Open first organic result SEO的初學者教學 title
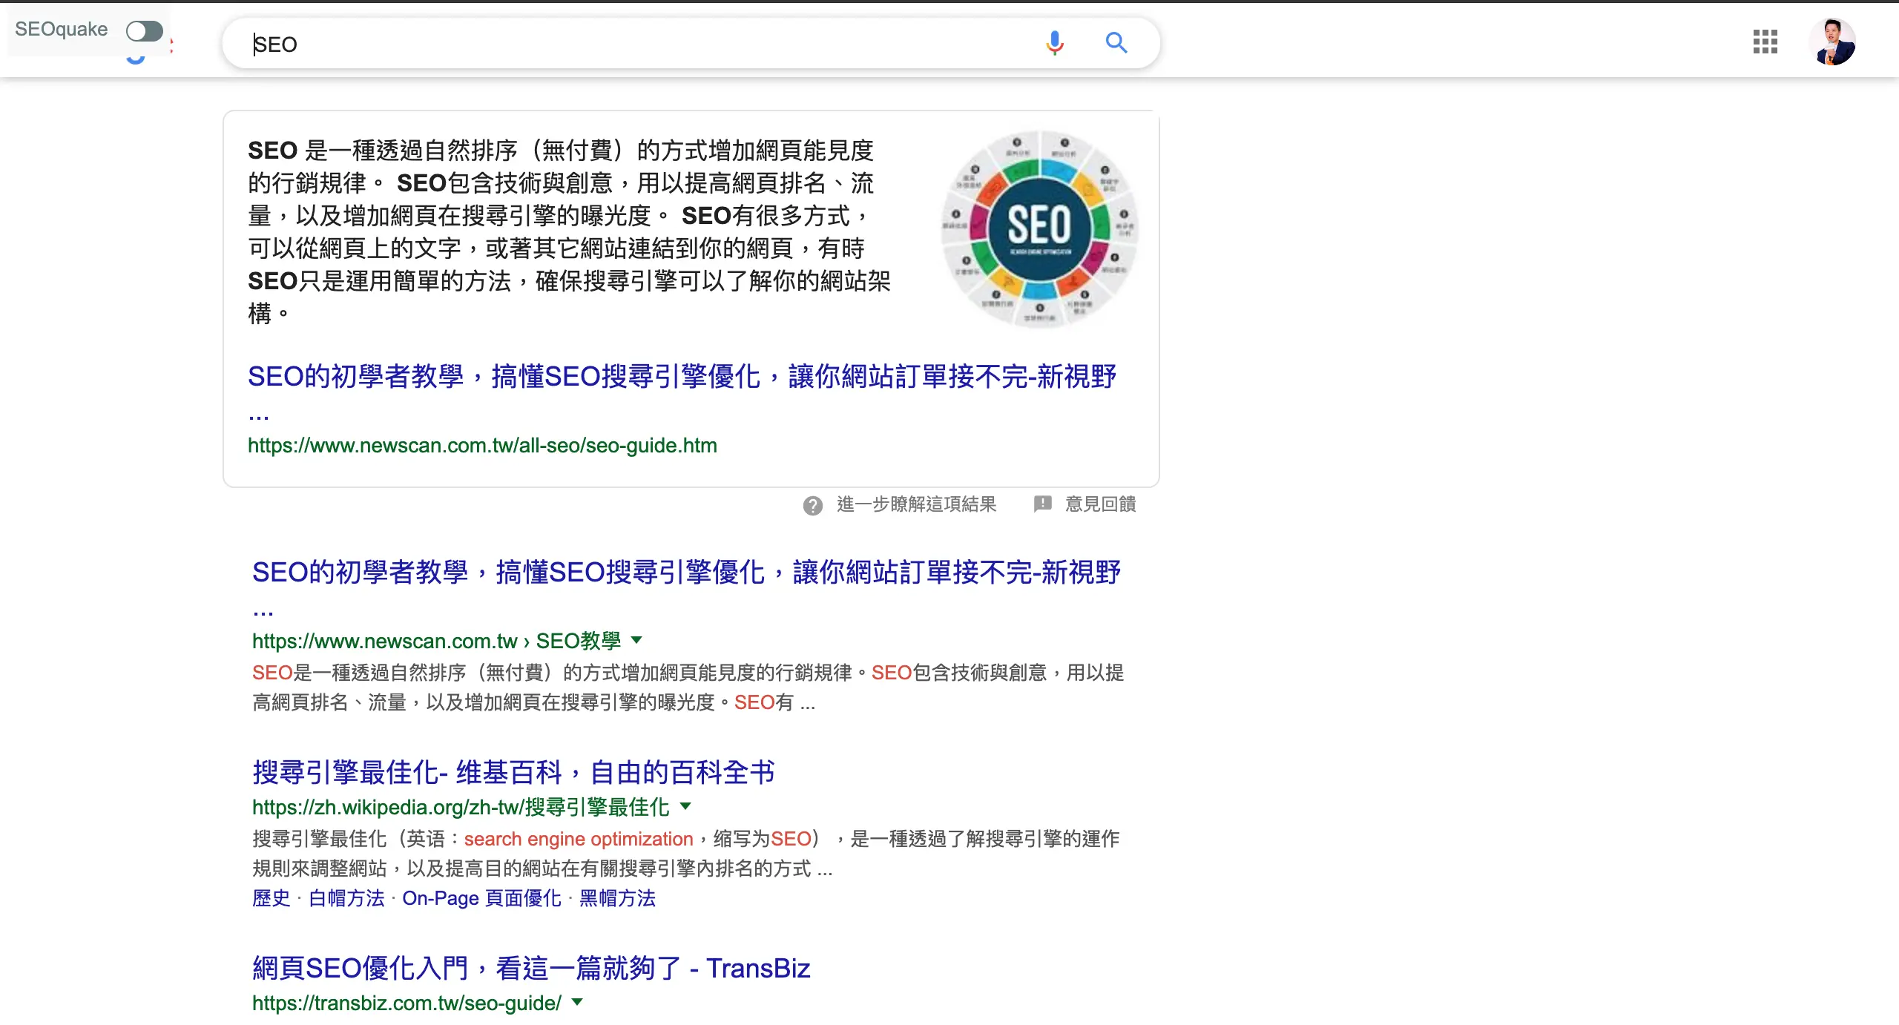The image size is (1899, 1025). click(x=686, y=587)
